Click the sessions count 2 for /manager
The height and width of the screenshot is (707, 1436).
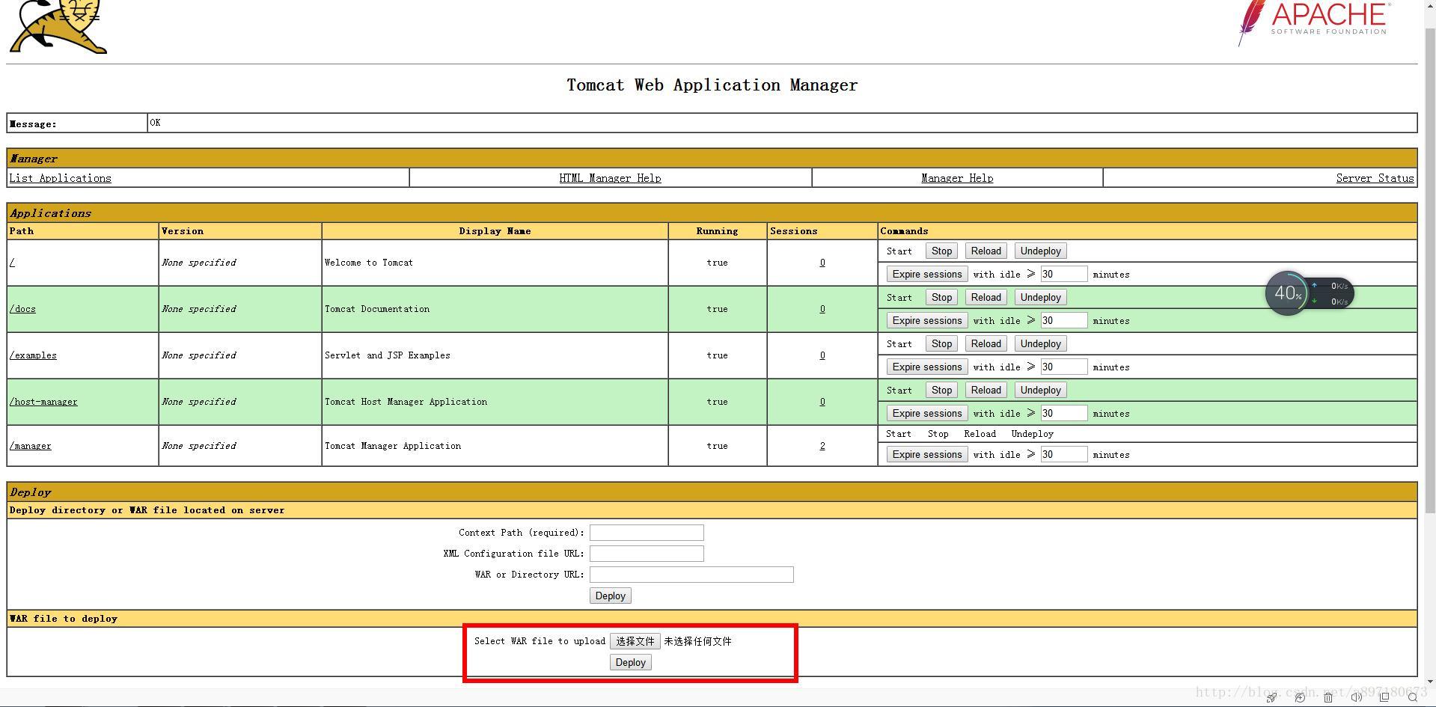[x=822, y=446]
